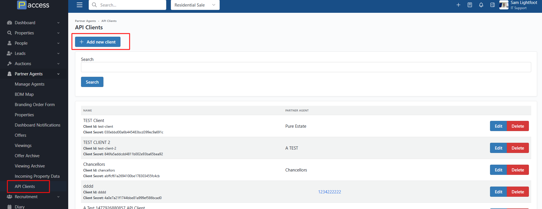Click the Diary calendar icon
Screen dimensions: 542x209
pos(9,207)
